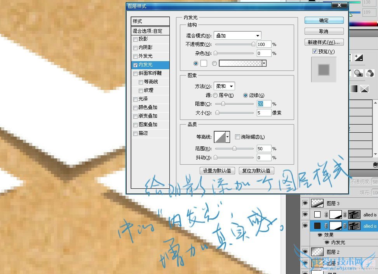Open 颜色叠加 settings row
Image resolution: width=378 pixels, height=274 pixels.
click(x=150, y=107)
